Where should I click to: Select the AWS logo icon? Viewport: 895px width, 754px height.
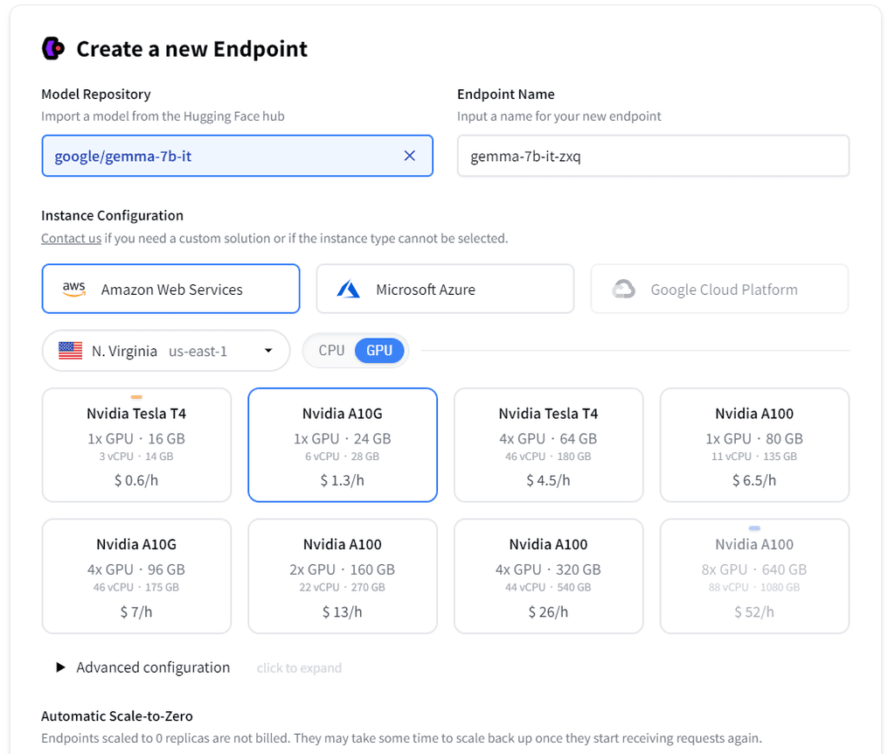click(73, 289)
